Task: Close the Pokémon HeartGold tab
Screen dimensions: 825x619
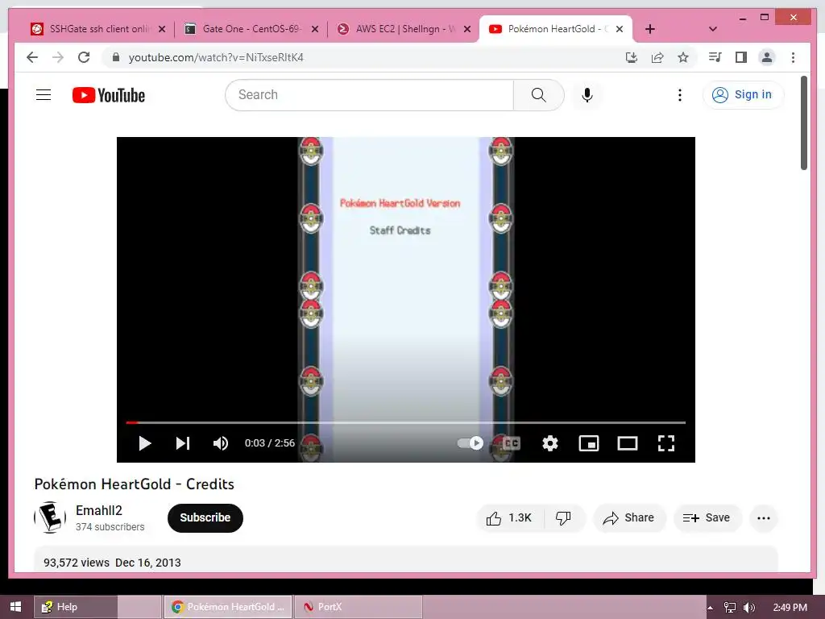Action: pyautogui.click(x=620, y=29)
